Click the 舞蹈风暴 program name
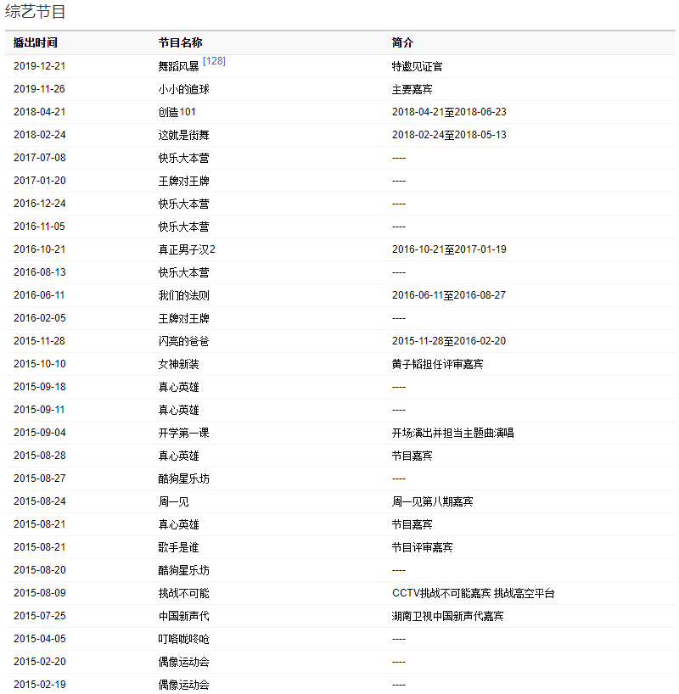Image resolution: width=679 pixels, height=694 pixels. [x=178, y=66]
